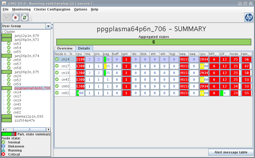Click the green refresh toolbar icon
255x158 pixels.
pos(24,17)
